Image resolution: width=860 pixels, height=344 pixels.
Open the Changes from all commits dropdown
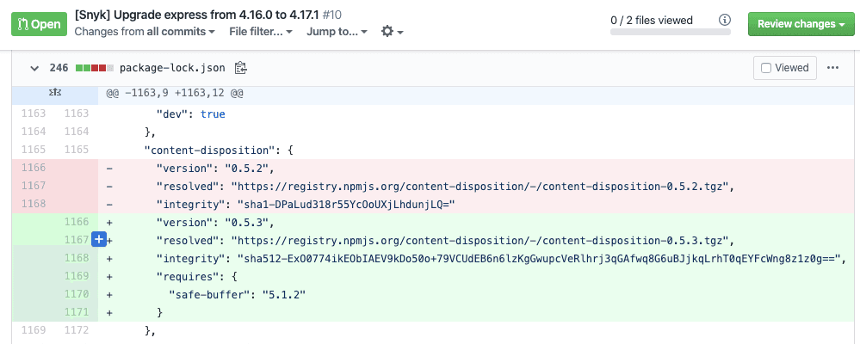tap(145, 32)
